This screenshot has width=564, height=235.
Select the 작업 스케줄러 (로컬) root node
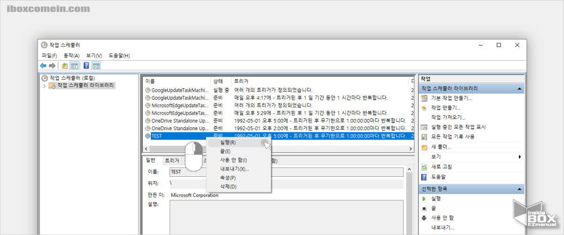point(71,78)
